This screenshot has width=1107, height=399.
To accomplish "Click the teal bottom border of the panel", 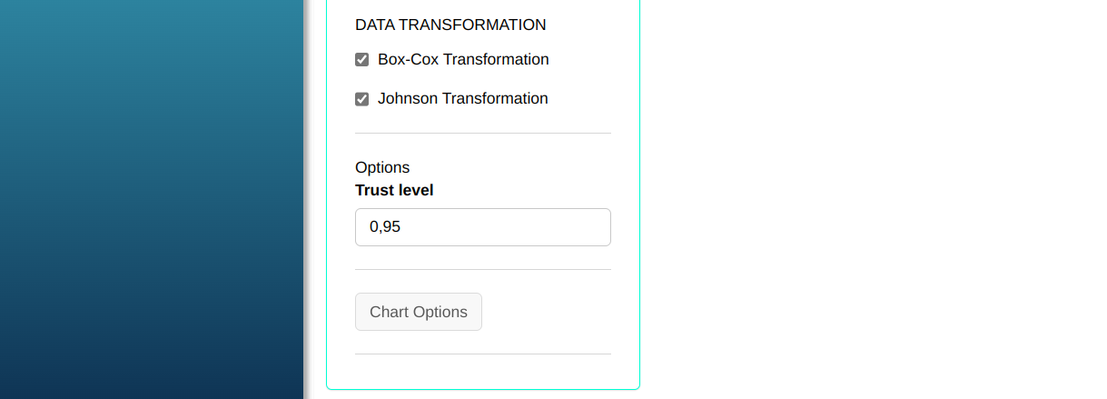I will pyautogui.click(x=482, y=389).
